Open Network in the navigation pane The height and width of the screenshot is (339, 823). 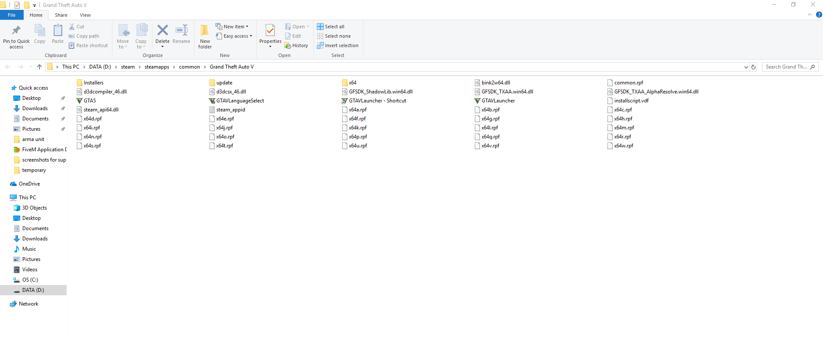(x=24, y=304)
